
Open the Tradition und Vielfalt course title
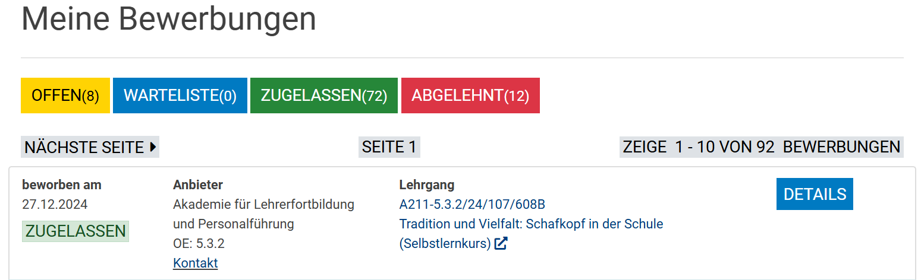(531, 224)
